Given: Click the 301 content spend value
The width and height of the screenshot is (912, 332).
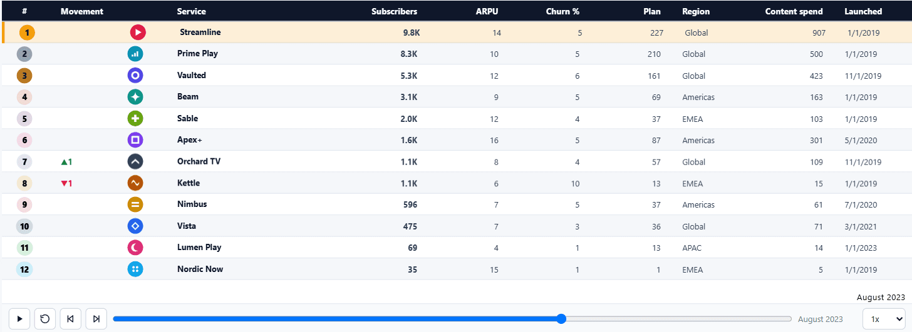Looking at the screenshot, I should pyautogui.click(x=816, y=141).
